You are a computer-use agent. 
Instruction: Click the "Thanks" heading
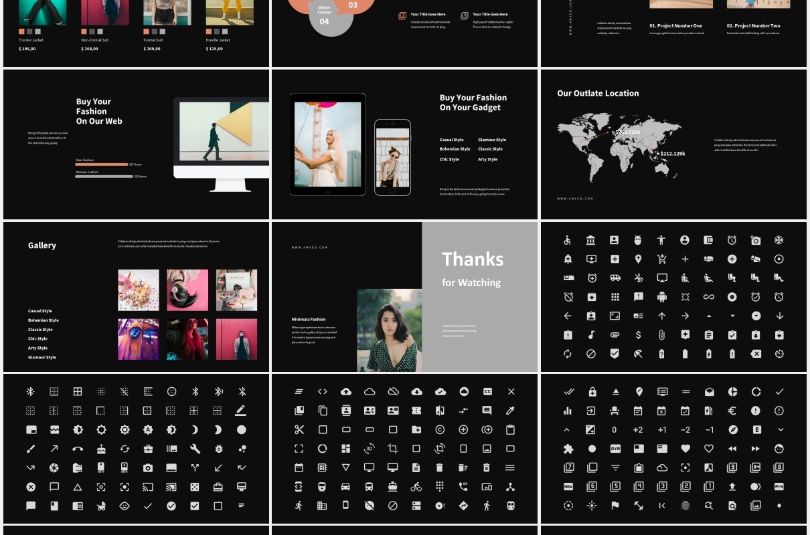(473, 259)
